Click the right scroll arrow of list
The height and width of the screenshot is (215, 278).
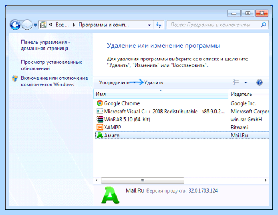[266, 180]
